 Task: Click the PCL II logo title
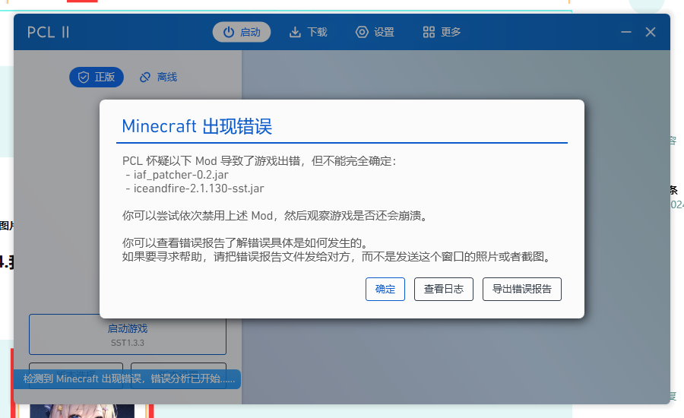48,32
